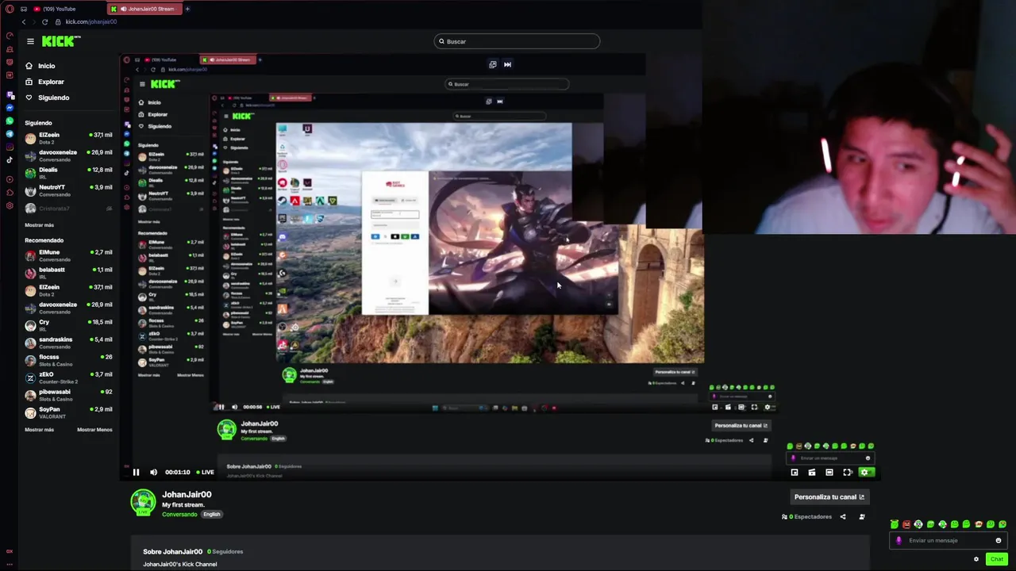Jump to LIVE in player
Viewport: 1016px width, 571px height.
(x=205, y=473)
